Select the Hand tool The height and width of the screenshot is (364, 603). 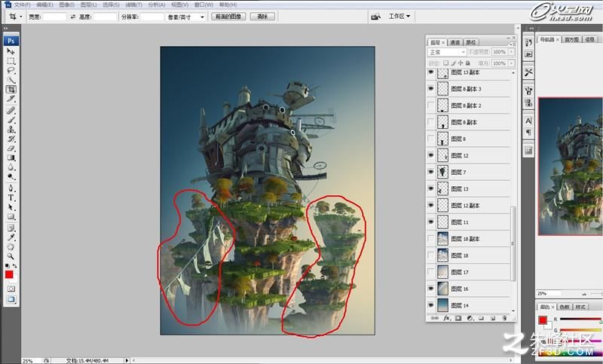[x=11, y=246]
